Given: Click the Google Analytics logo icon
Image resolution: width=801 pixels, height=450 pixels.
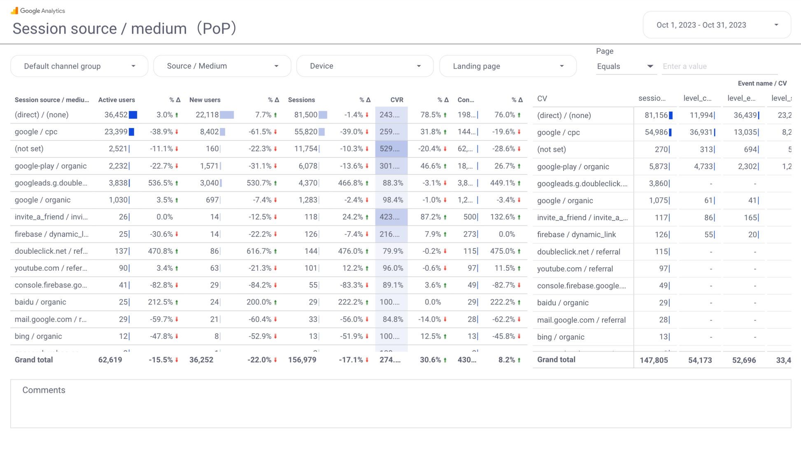Looking at the screenshot, I should [x=14, y=11].
